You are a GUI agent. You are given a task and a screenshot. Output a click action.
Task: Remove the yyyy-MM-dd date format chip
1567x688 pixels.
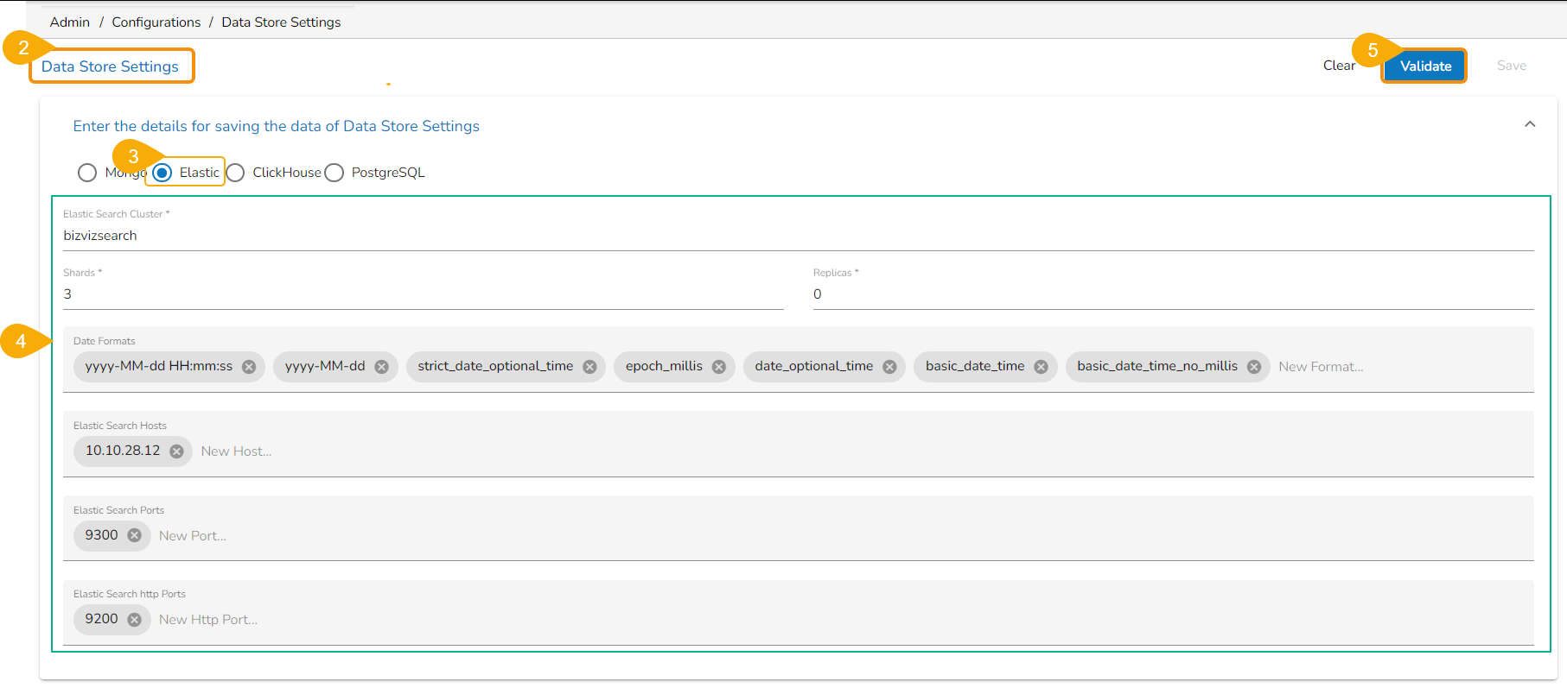pos(381,367)
